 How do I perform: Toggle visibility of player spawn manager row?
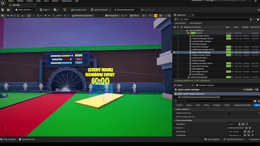tap(174, 52)
